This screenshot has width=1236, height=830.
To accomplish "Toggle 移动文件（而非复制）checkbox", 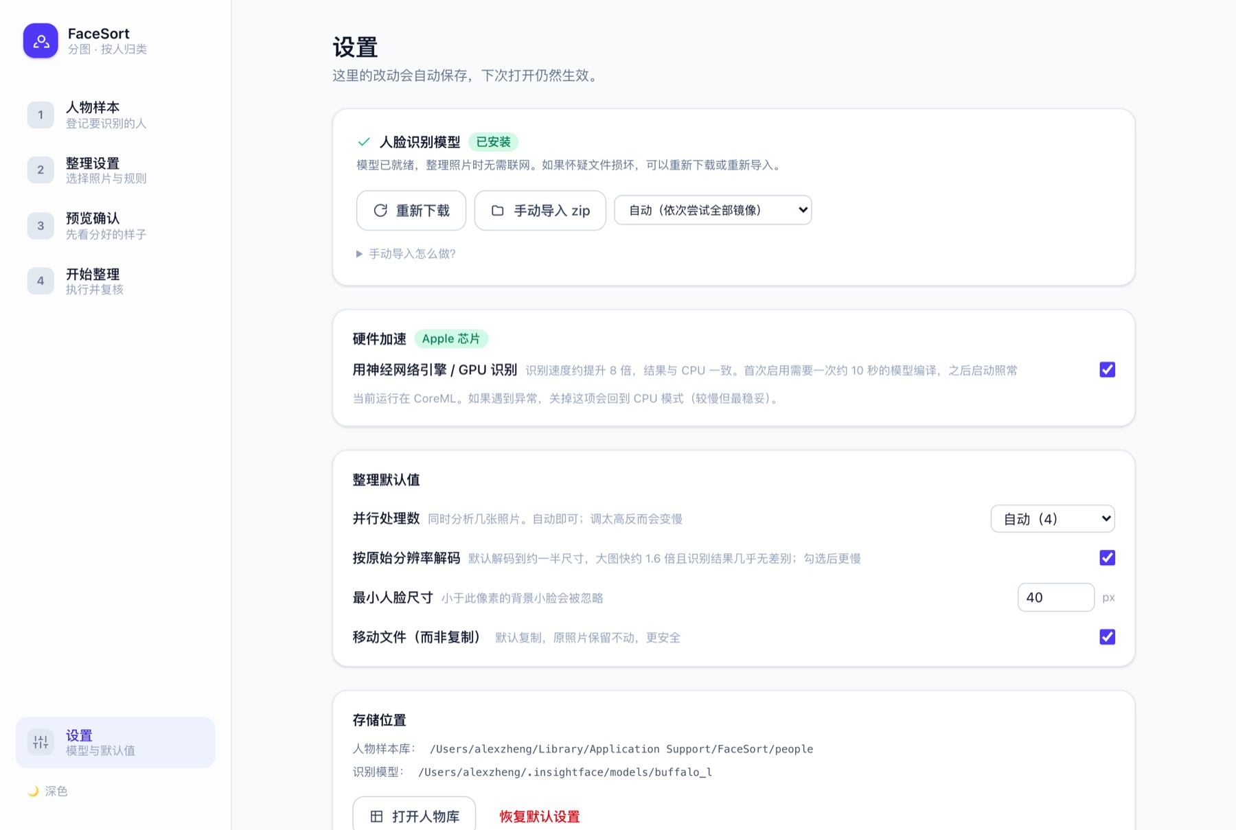I will (1107, 636).
